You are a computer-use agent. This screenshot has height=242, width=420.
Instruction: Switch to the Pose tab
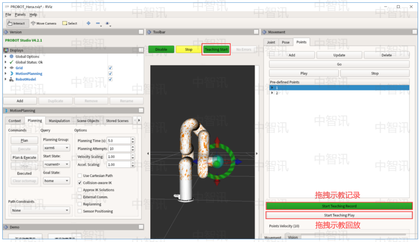coord(285,42)
